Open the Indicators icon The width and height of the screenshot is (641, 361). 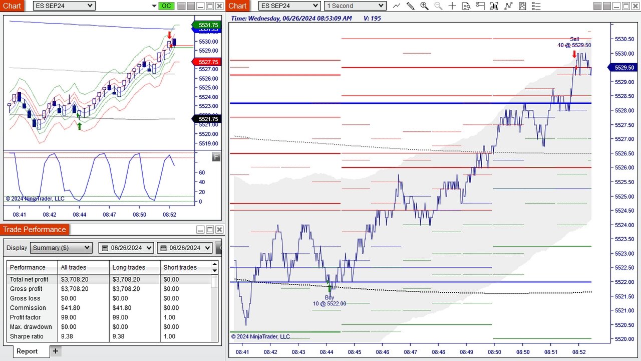coord(508,6)
